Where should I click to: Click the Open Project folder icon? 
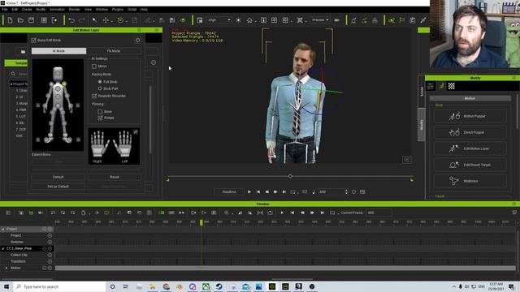pos(20,20)
